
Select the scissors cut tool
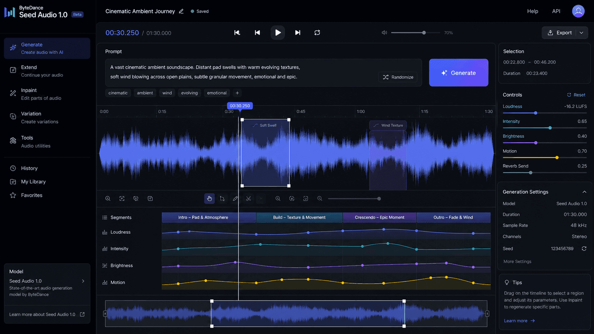tap(248, 198)
